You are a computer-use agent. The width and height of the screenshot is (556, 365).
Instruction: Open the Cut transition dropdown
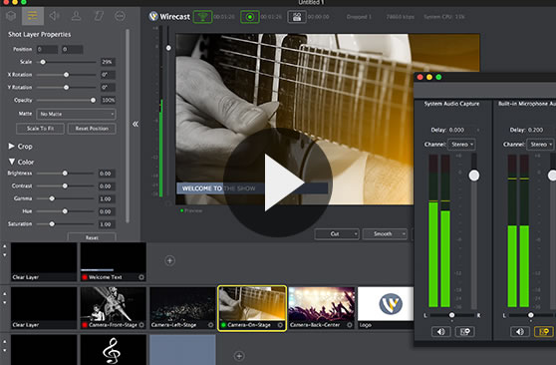(337, 234)
